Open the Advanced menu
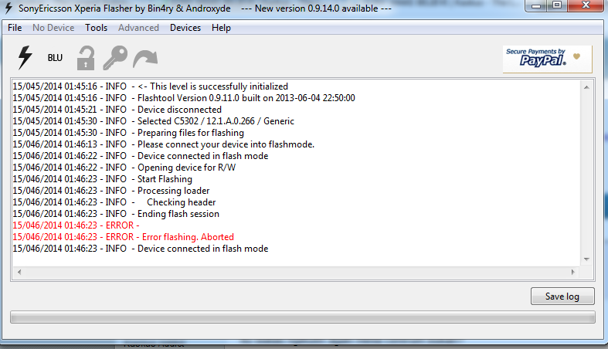Image resolution: width=608 pixels, height=349 pixels. pyautogui.click(x=138, y=28)
